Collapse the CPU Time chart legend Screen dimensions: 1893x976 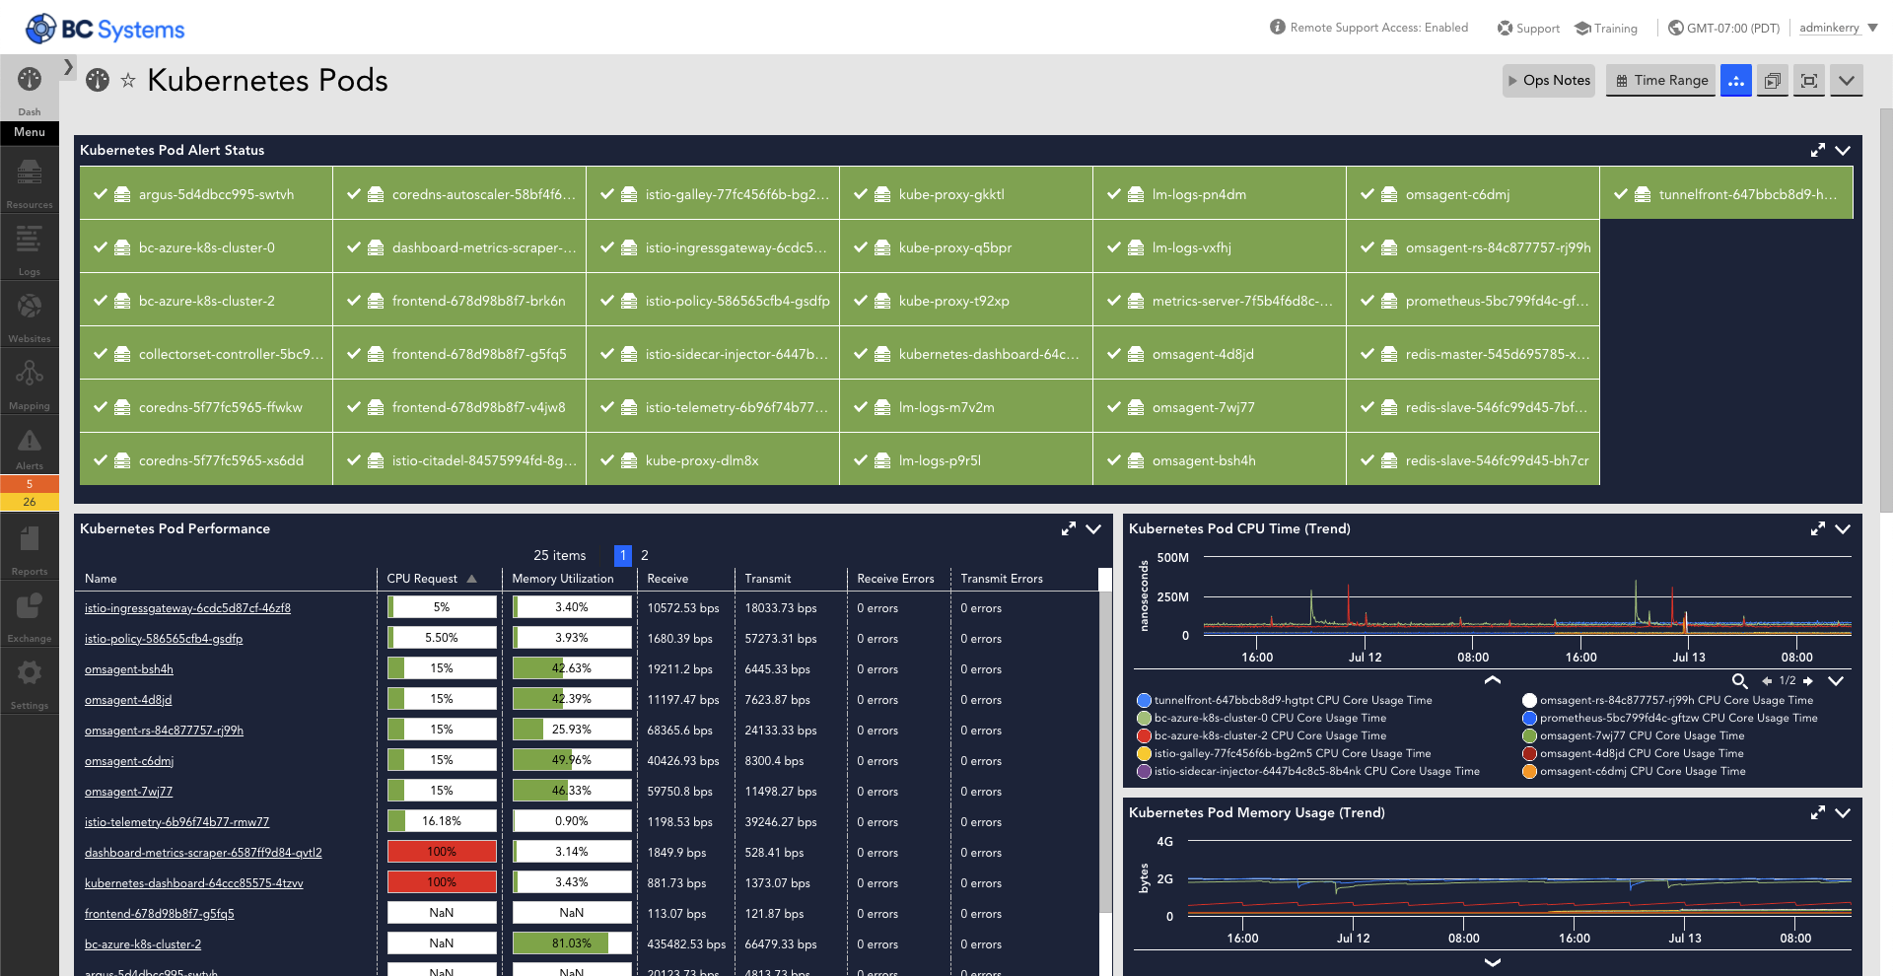(1493, 679)
